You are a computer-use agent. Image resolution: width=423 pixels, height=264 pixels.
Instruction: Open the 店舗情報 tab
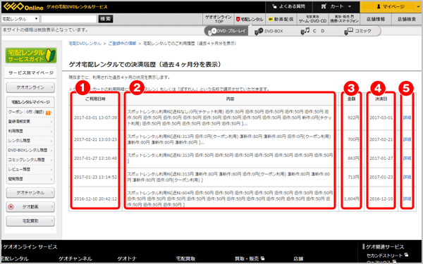(x=376, y=19)
